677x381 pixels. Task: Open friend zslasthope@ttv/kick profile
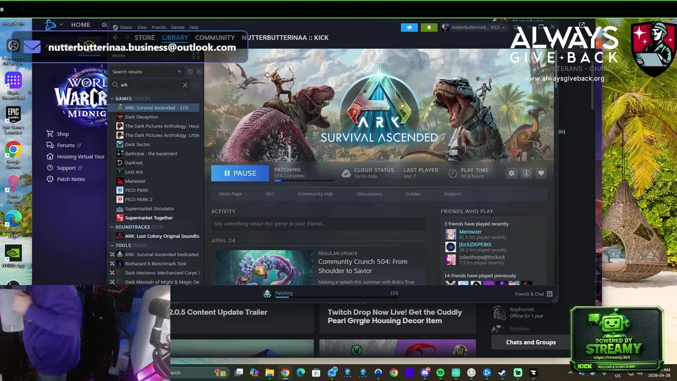coord(482,257)
